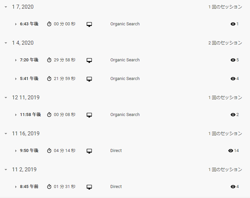Click stopwatch icon beside 21 分 59 秒
This screenshot has width=250, height=198.
click(x=49, y=79)
